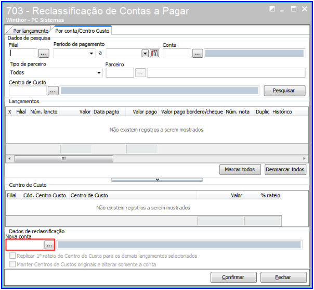
Task: Open Centro de Custo lookup ellipsis button
Action: pos(53,91)
